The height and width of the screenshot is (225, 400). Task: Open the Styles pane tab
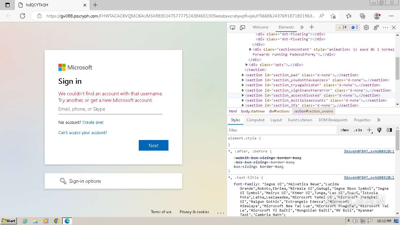tap(236, 120)
